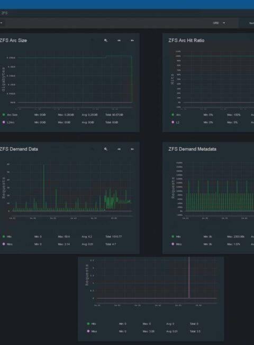Screen dimensions: 254x345
Task: Click the Demand Data Miss Max 2.14 value
Action: pyautogui.click(x=64, y=244)
